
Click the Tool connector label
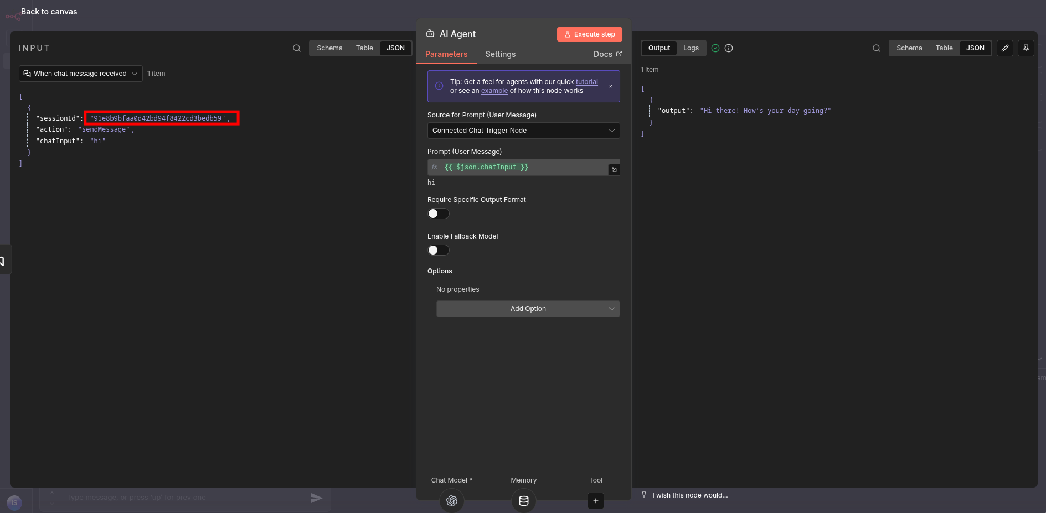point(596,480)
